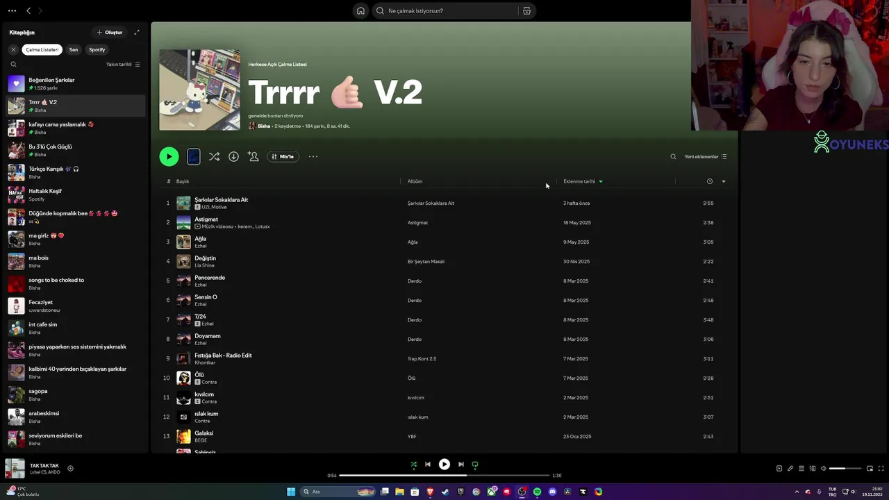
Task: Select the Çalma Listeleri filter tab
Action: (42, 49)
